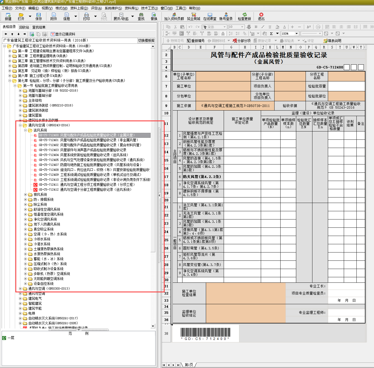Open the font size 10 dropdown
Image resolution: width=374 pixels, height=368 pixels.
(242, 27)
